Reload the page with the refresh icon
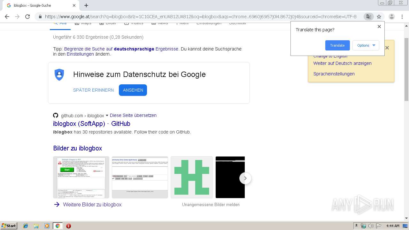Viewport: 409px width, 230px height. point(27,17)
